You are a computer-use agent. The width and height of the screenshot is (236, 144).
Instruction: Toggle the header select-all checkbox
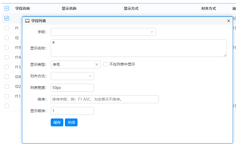pyautogui.click(x=7, y=8)
